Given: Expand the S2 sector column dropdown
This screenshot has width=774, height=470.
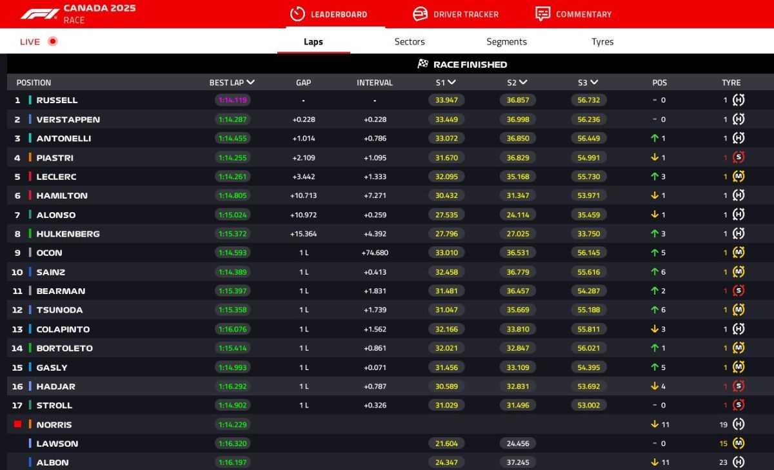Looking at the screenshot, I should pos(522,83).
